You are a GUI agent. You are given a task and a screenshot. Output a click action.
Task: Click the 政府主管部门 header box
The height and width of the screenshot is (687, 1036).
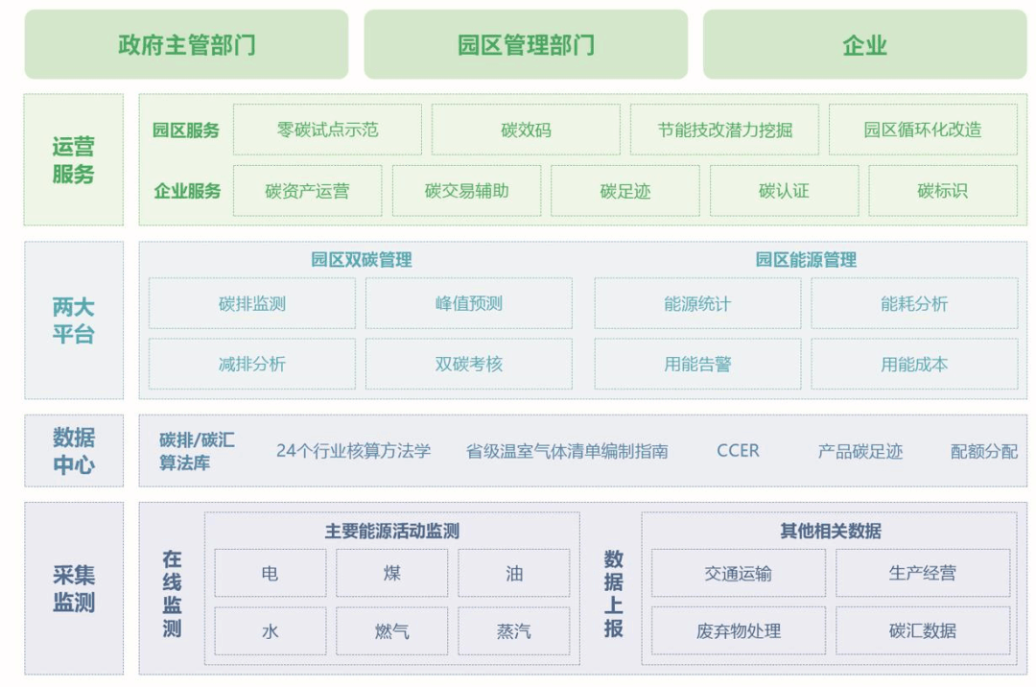(x=186, y=45)
